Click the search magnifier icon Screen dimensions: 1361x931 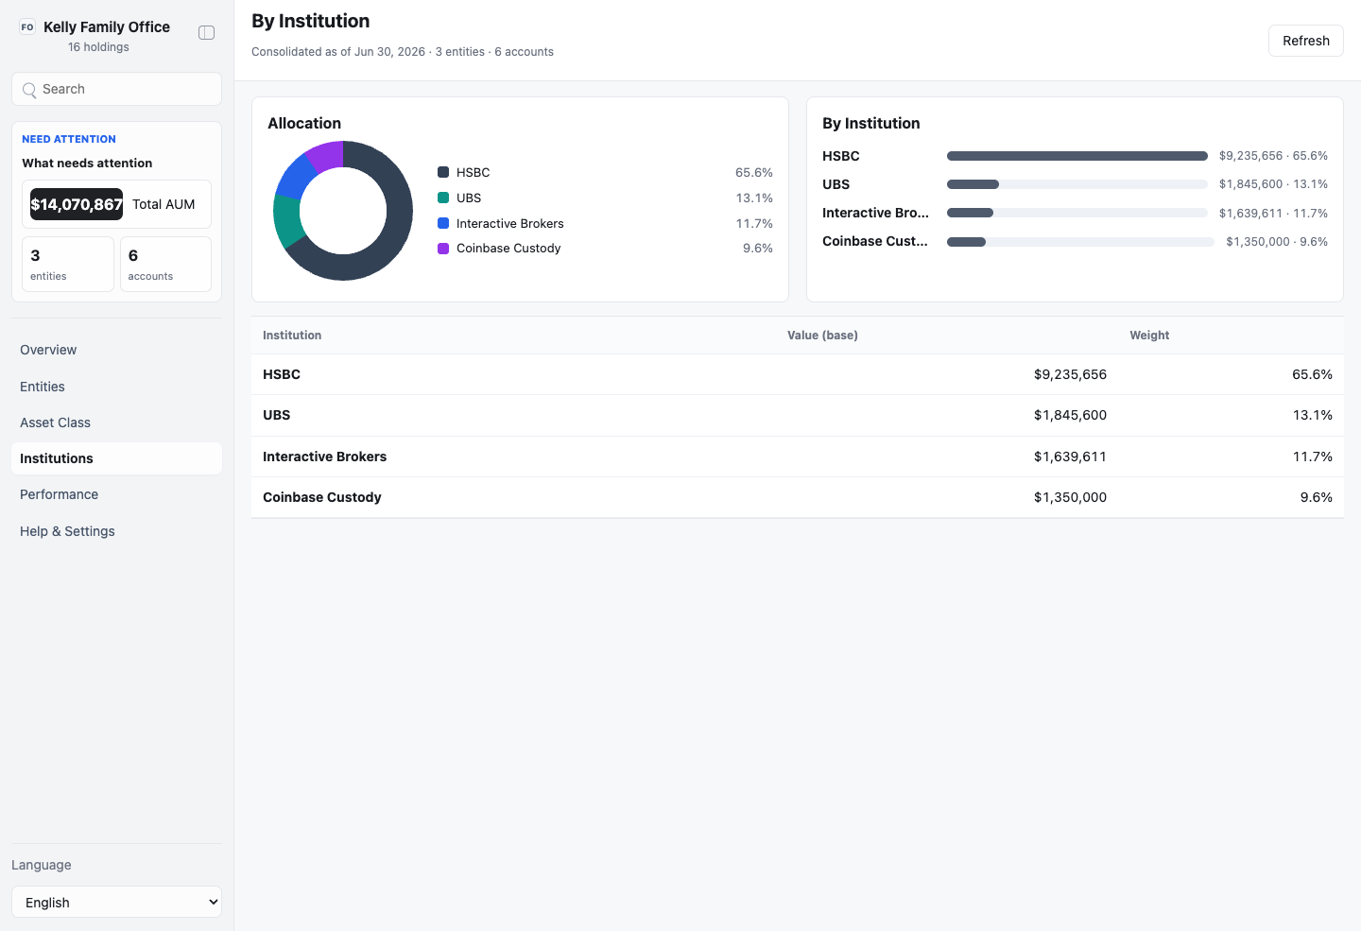(x=29, y=90)
